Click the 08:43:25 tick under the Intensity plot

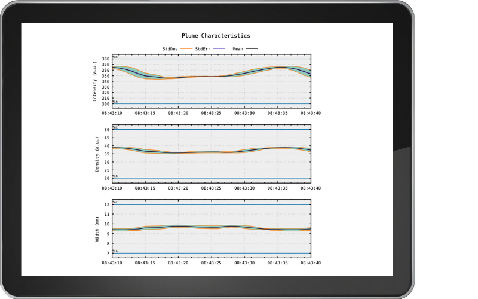211,112
